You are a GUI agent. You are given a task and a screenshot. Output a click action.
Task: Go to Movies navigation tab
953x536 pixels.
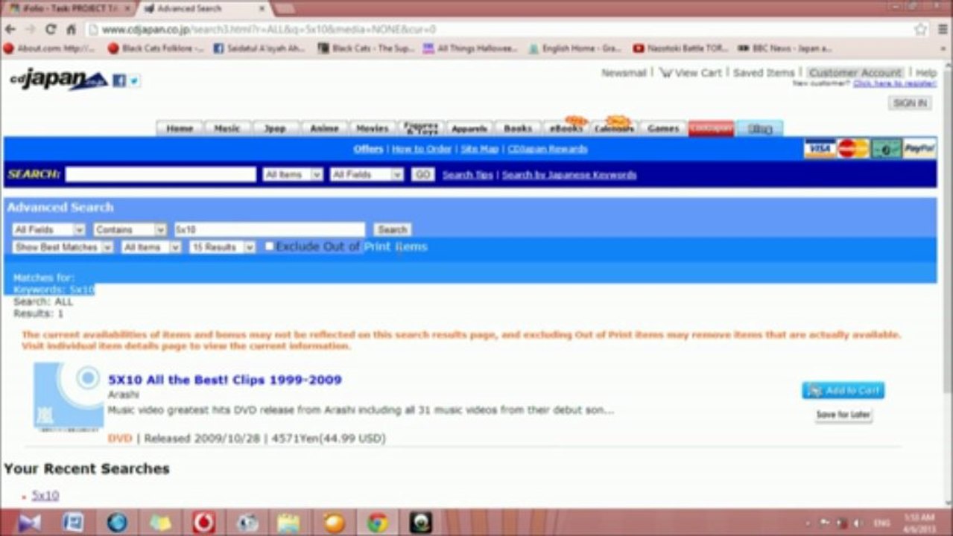373,129
